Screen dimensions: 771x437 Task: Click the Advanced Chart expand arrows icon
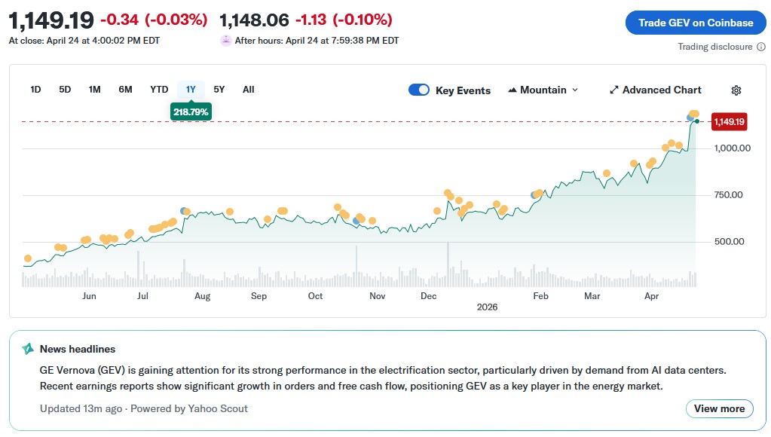coord(614,90)
